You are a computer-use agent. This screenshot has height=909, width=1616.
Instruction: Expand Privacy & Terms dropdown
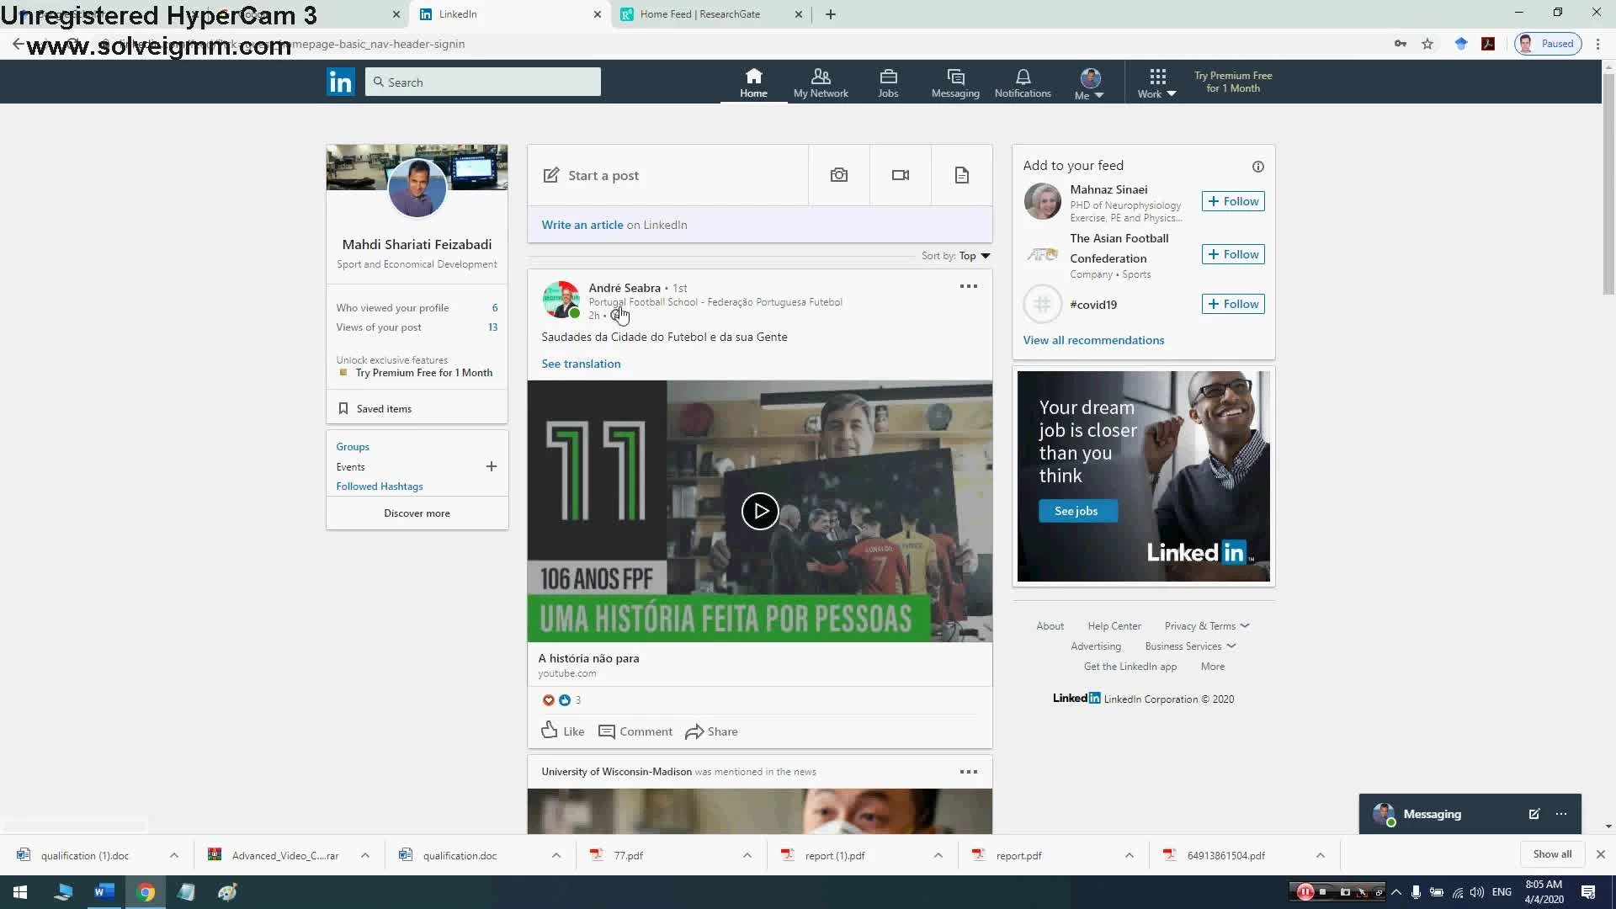coord(1207,626)
